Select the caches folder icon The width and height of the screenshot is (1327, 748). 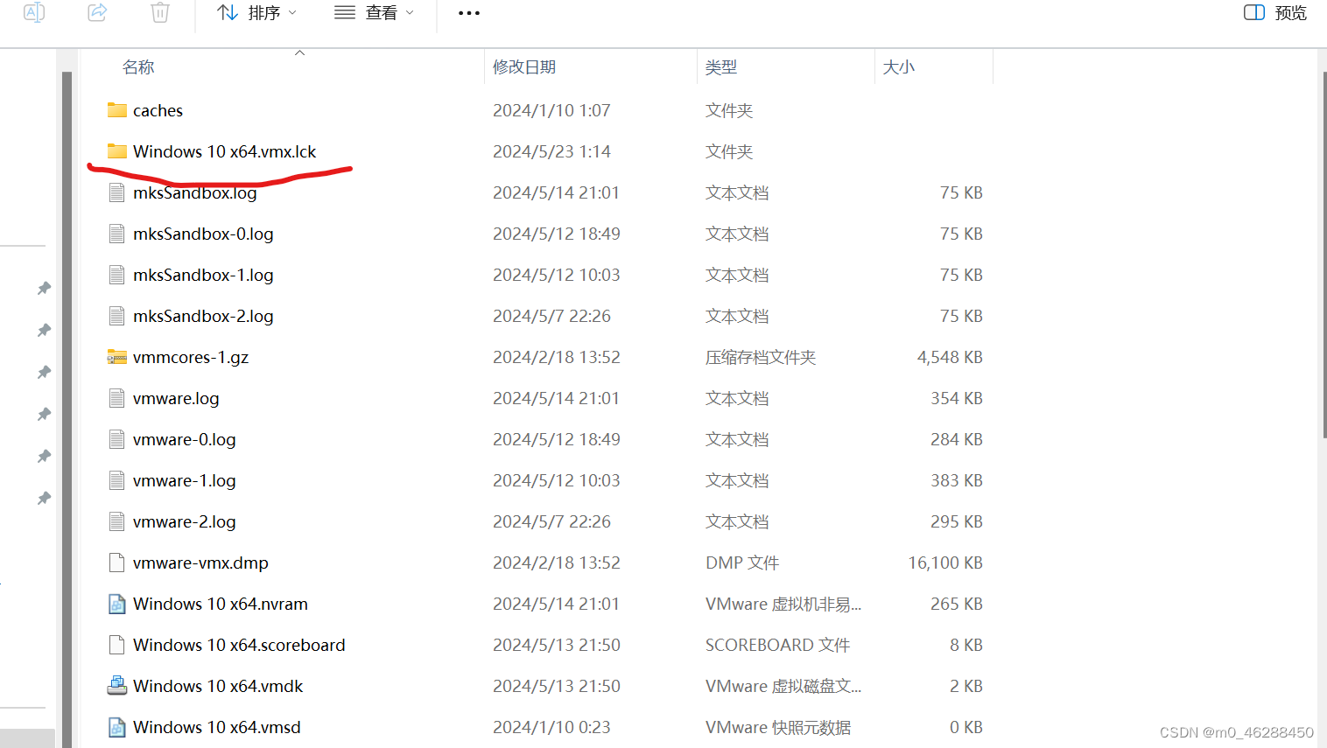tap(117, 110)
